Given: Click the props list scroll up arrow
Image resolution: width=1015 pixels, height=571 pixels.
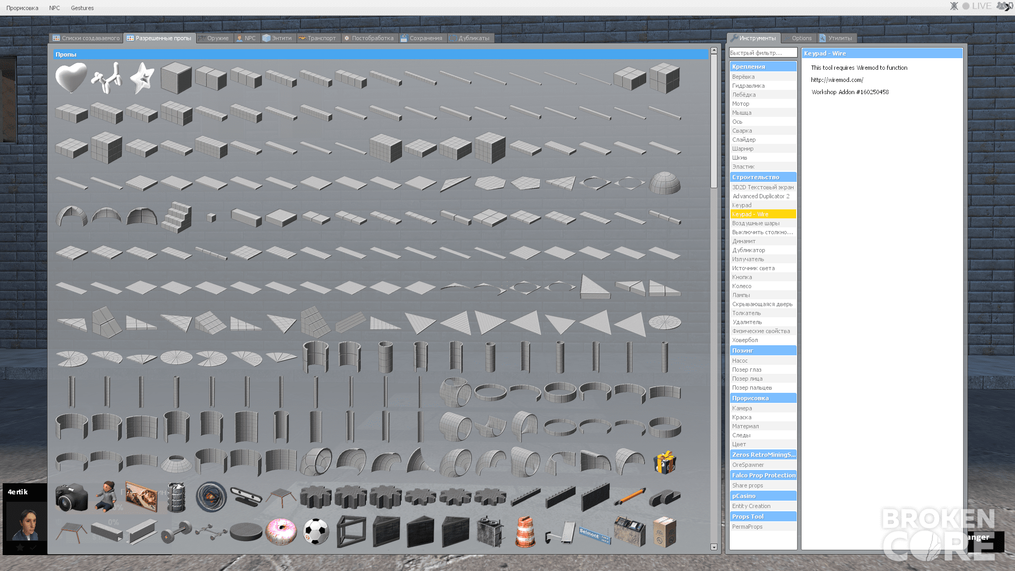Looking at the screenshot, I should pos(714,51).
